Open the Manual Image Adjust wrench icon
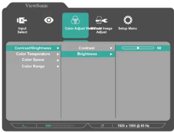Screen dimensions: 174x132 pyautogui.click(x=102, y=20)
